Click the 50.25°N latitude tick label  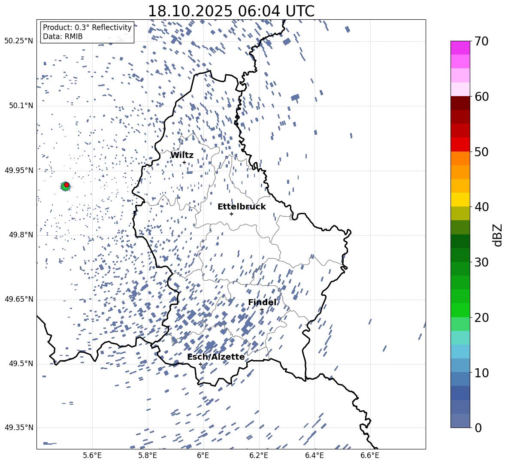pos(19,41)
